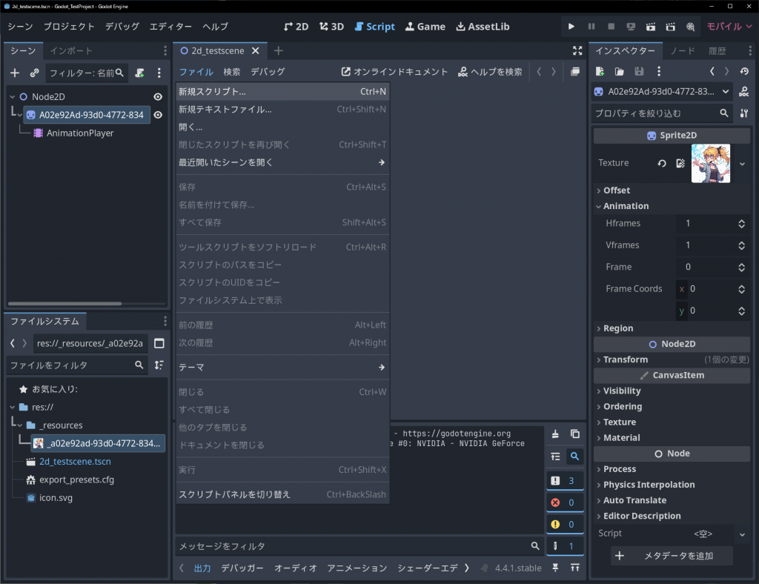Click the revert Texture property icon
This screenshot has width=759, height=584.
point(662,163)
